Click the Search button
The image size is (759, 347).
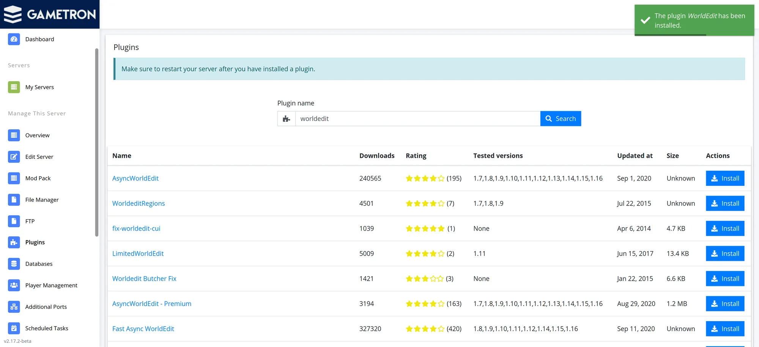pos(561,119)
